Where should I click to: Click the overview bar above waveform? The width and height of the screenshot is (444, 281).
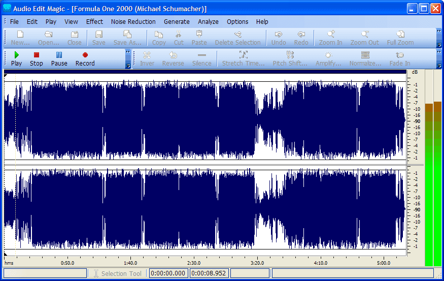[206, 72]
